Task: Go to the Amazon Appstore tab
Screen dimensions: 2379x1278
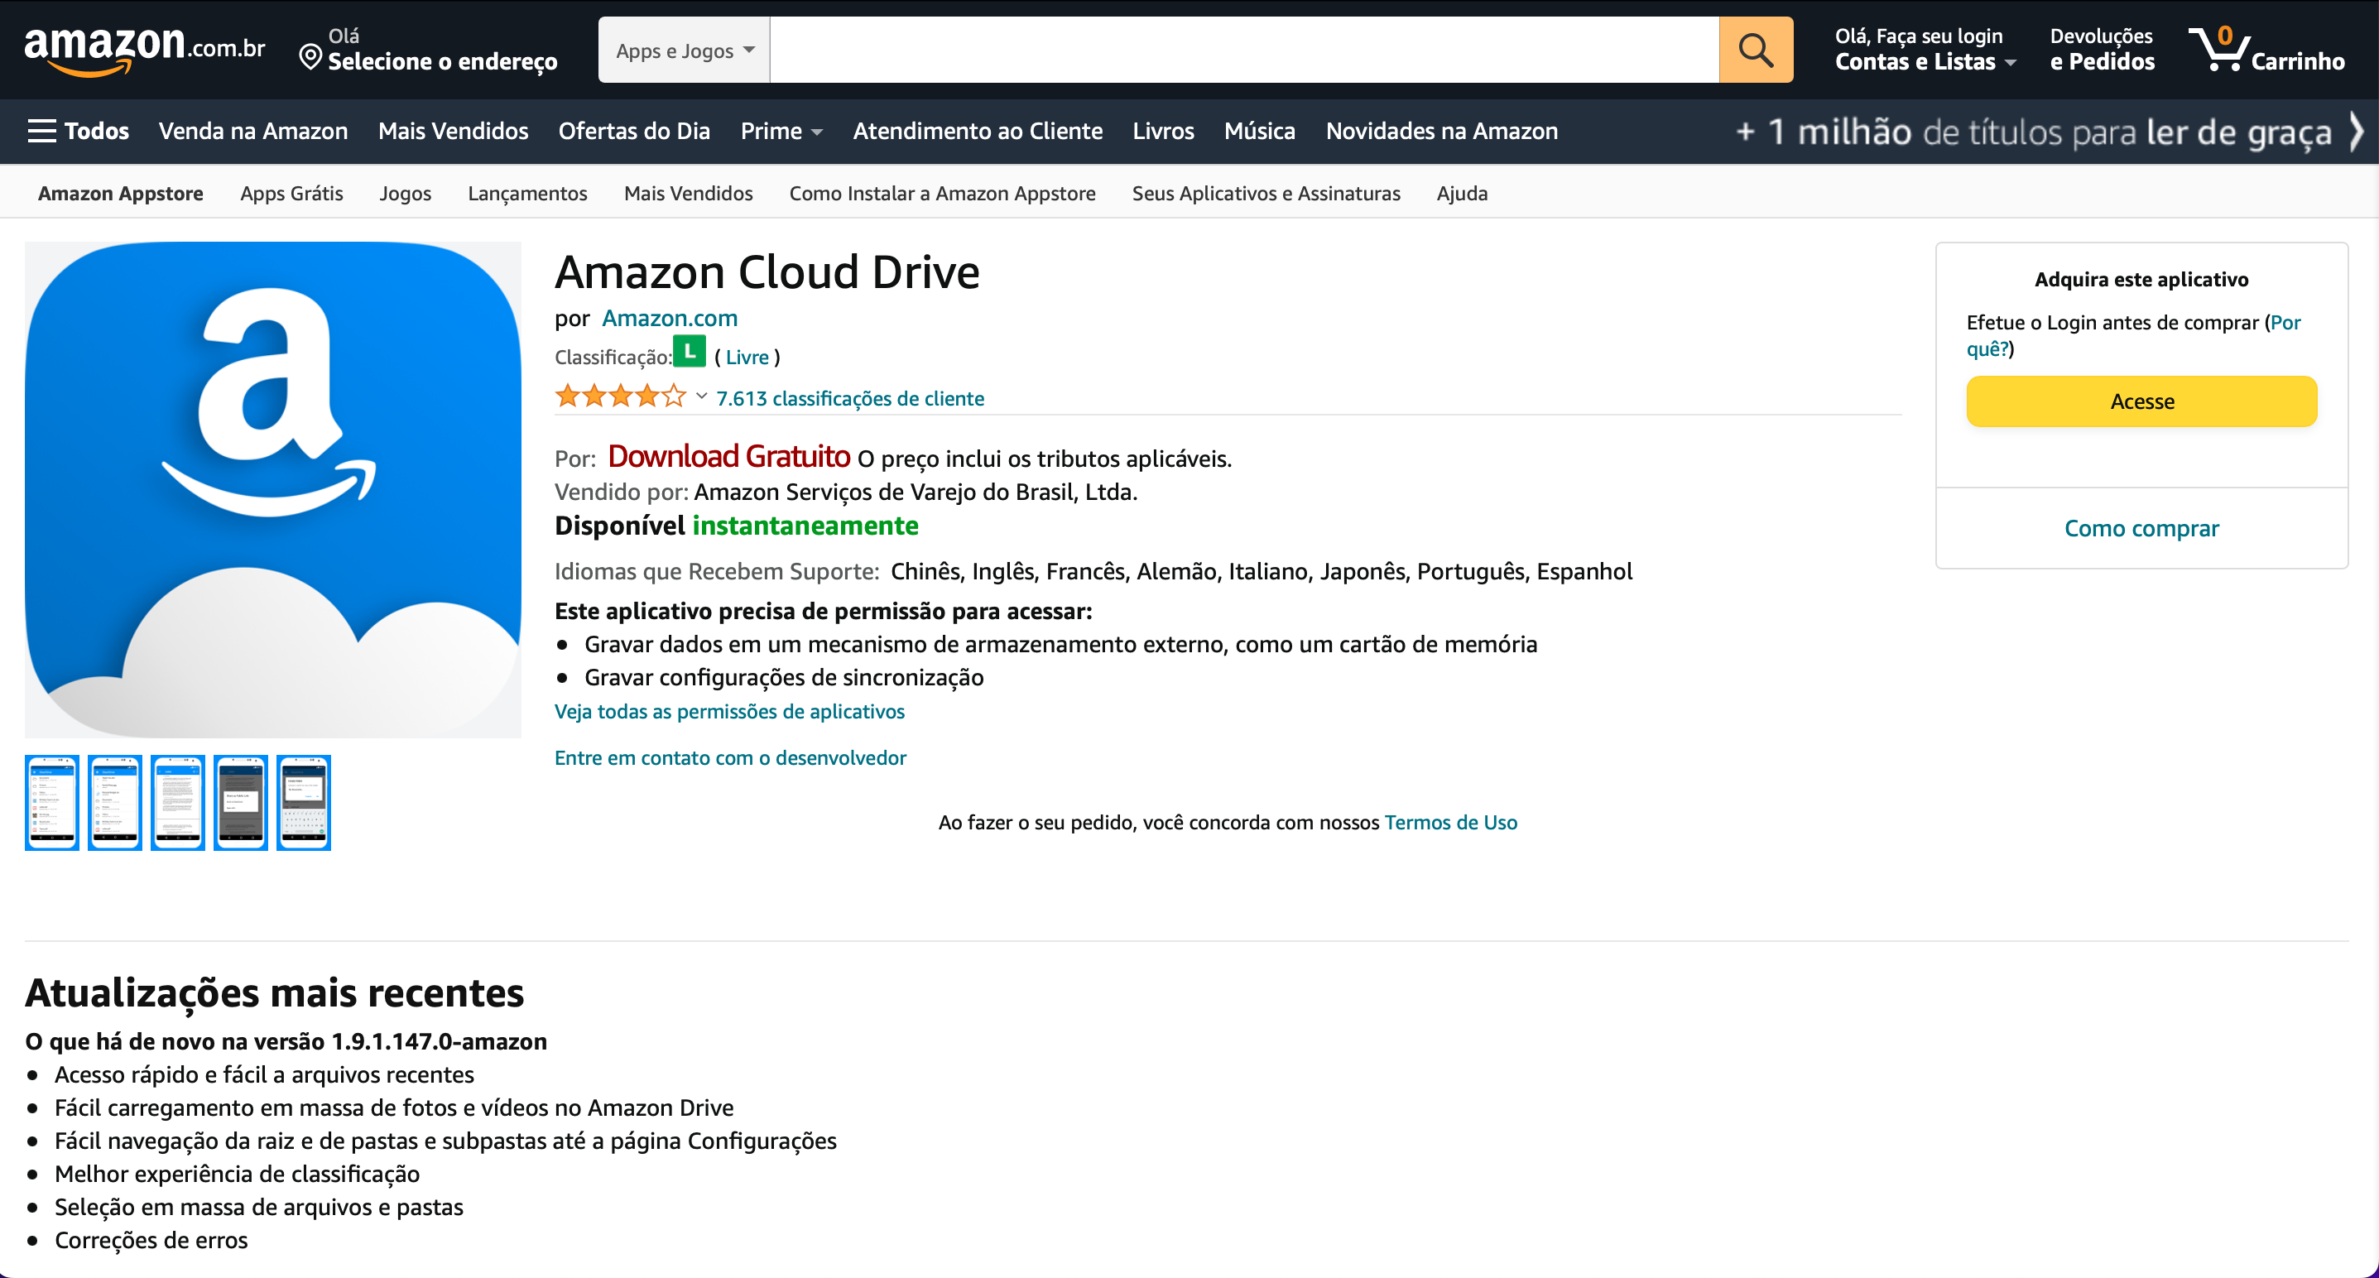Action: tap(121, 193)
